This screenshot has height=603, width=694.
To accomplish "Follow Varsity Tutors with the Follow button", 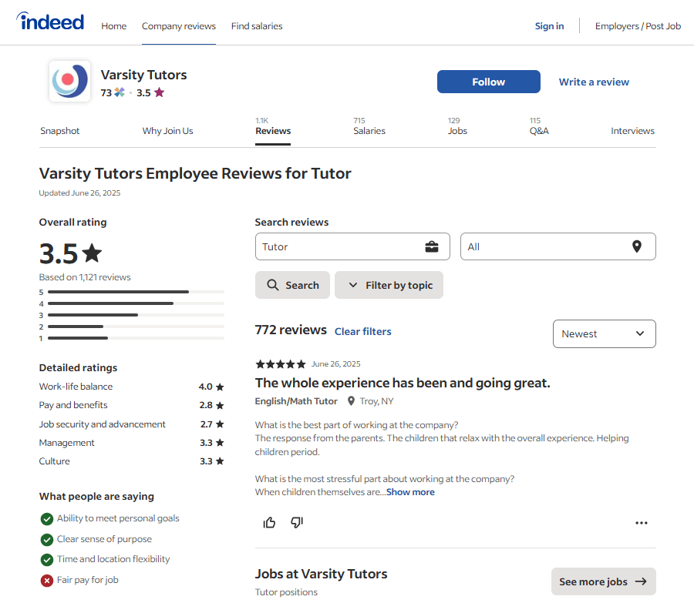I will click(488, 81).
